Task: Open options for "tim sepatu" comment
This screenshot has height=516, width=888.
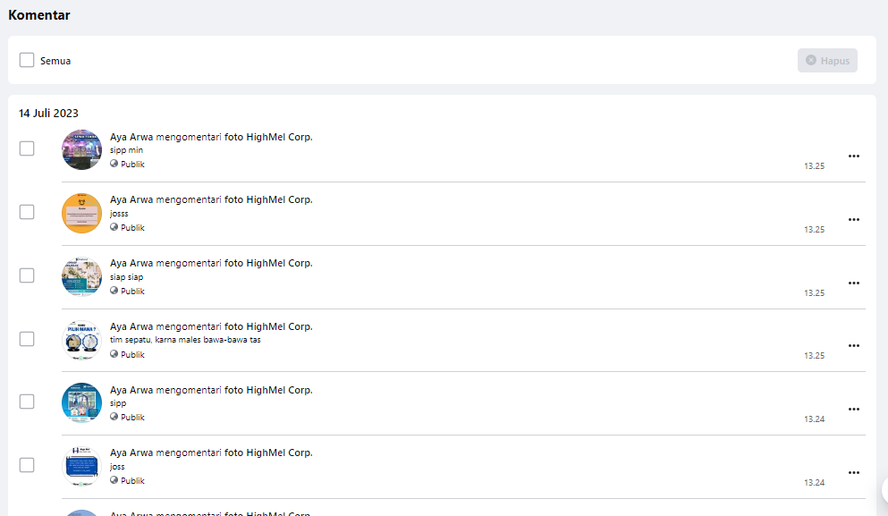Action: 853,346
